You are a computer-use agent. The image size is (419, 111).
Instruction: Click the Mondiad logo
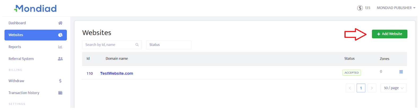(x=36, y=8)
